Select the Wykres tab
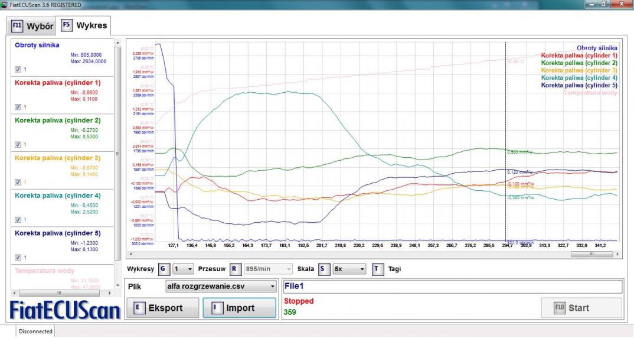This screenshot has height=338, width=634. (83, 27)
